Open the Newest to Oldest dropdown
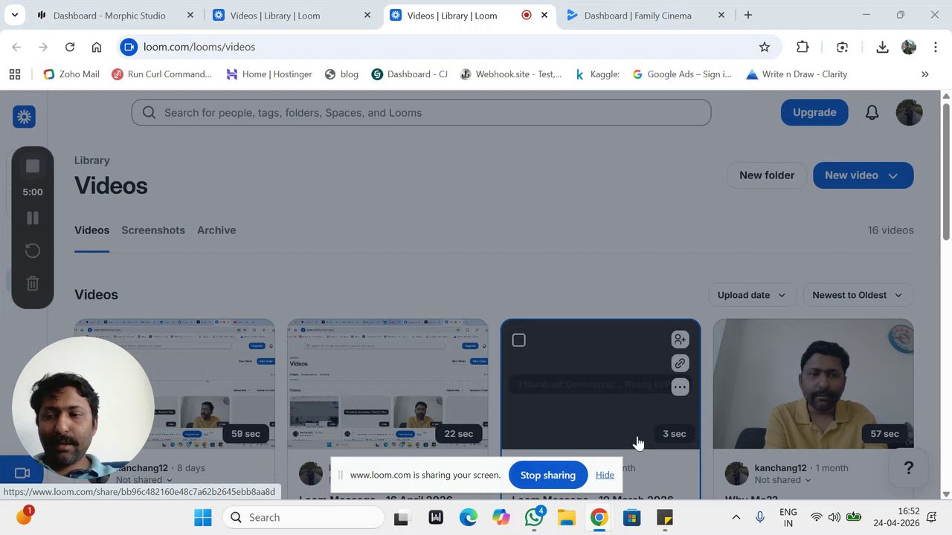Image resolution: width=952 pixels, height=535 pixels. (x=858, y=295)
